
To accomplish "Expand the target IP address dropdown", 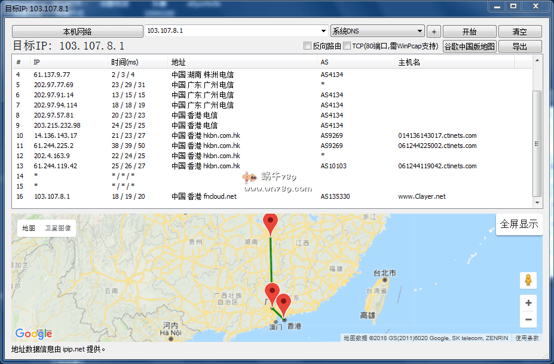I will point(323,31).
